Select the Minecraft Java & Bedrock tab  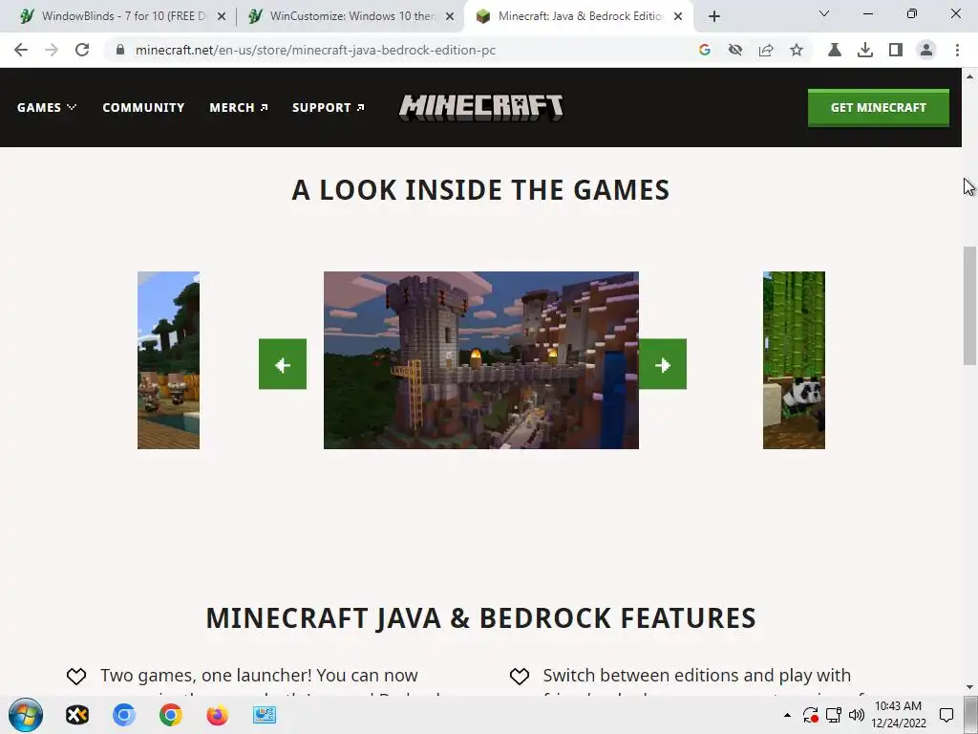(579, 16)
